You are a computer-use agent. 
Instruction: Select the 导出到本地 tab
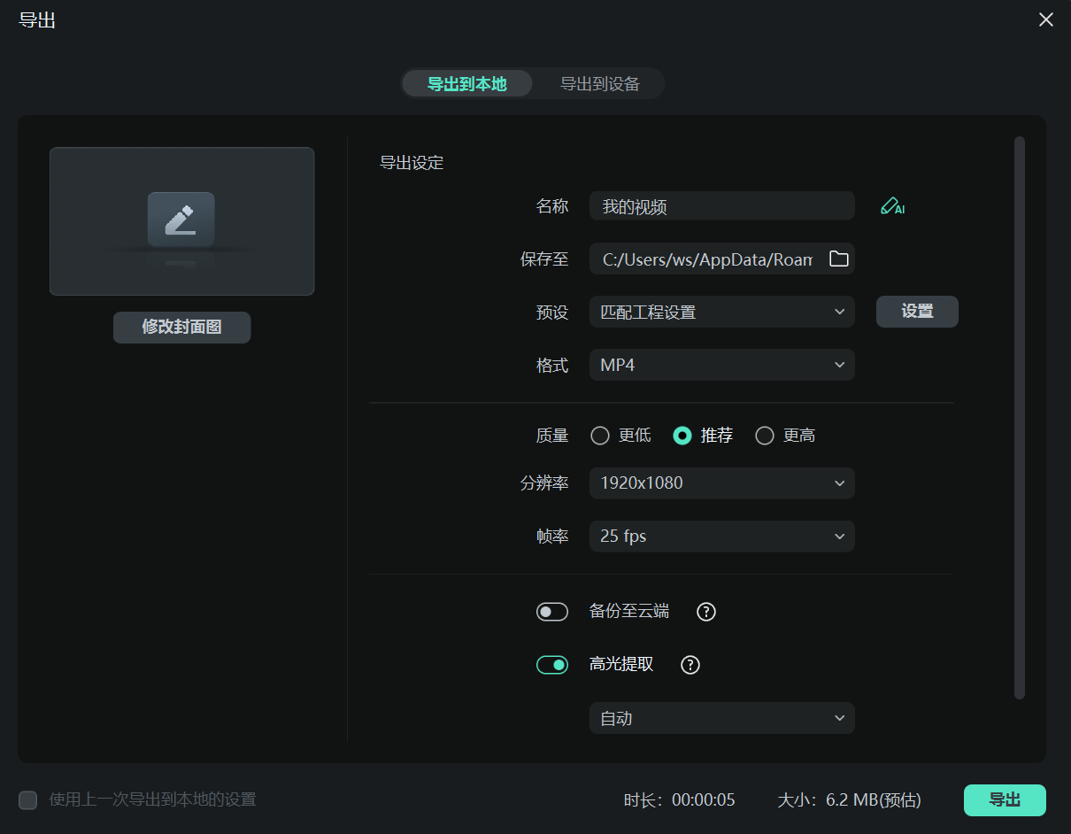click(x=467, y=84)
